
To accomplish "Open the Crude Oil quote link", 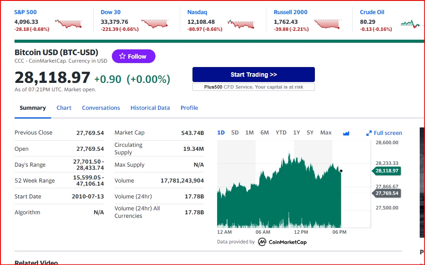I will click(x=372, y=12).
